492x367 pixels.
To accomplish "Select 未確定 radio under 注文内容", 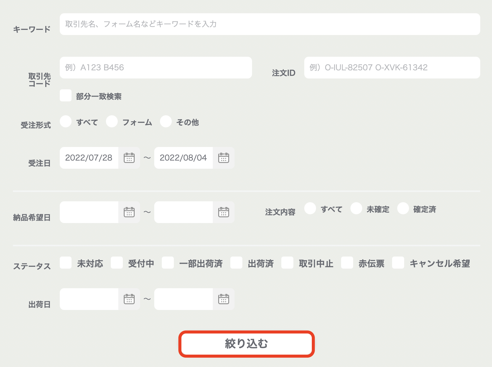I will 356,208.
